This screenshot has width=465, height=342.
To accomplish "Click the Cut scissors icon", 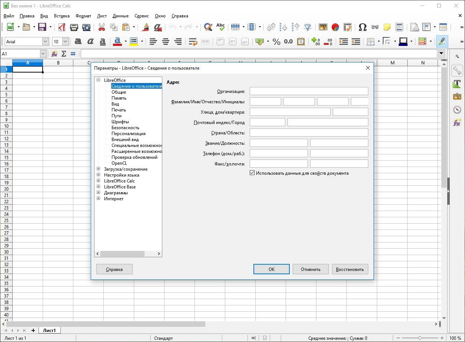I will pyautogui.click(x=102, y=27).
